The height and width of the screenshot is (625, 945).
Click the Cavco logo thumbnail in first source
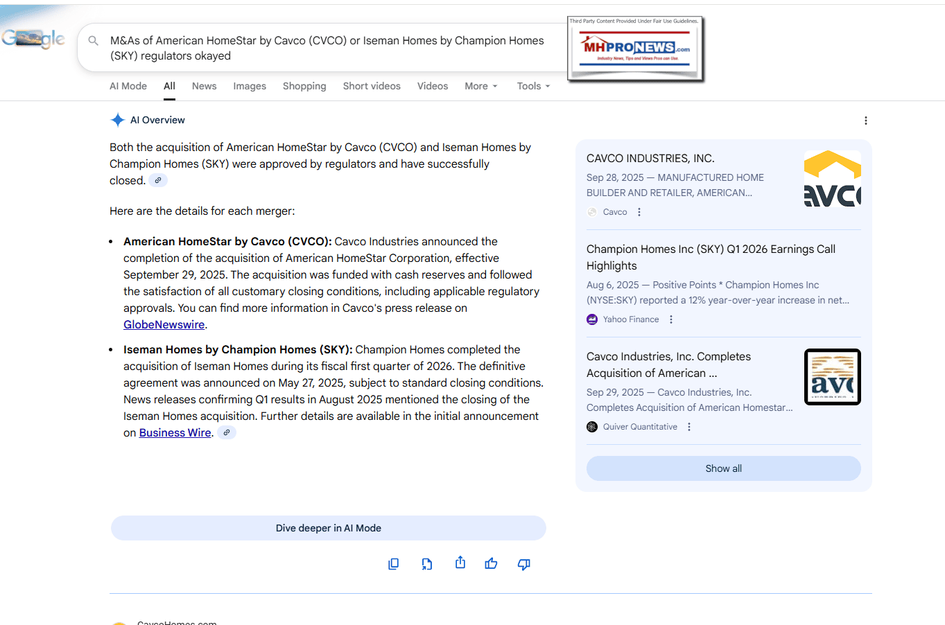[x=832, y=179]
